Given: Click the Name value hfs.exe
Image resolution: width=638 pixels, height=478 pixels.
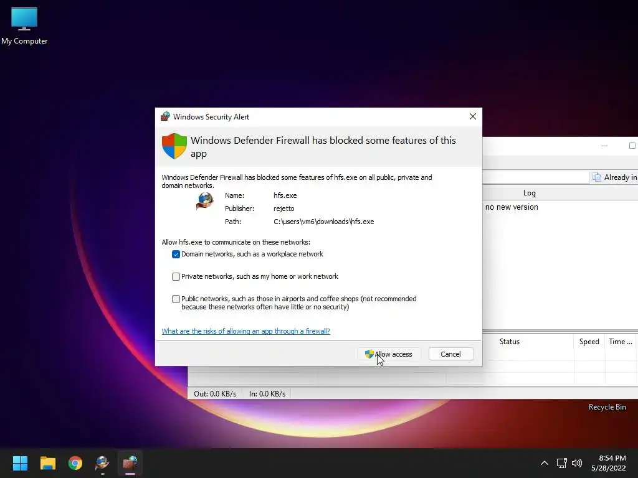Looking at the screenshot, I should coord(285,195).
